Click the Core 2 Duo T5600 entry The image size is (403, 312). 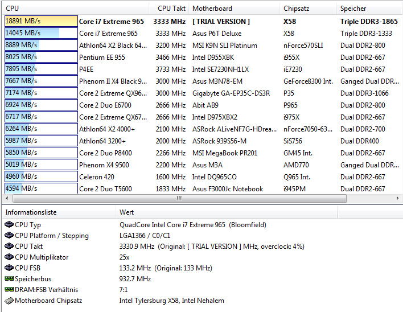(105, 189)
